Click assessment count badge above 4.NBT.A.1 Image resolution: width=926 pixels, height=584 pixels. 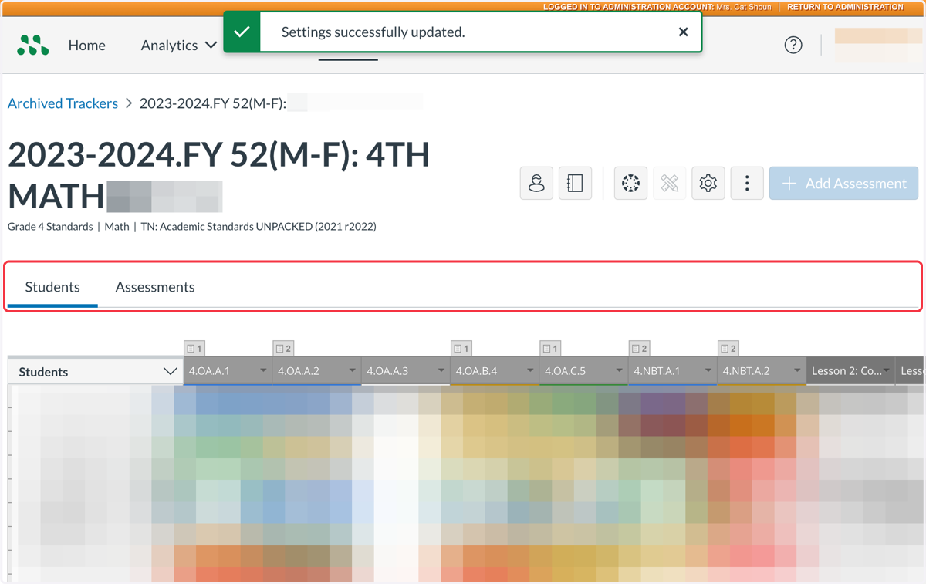click(639, 349)
